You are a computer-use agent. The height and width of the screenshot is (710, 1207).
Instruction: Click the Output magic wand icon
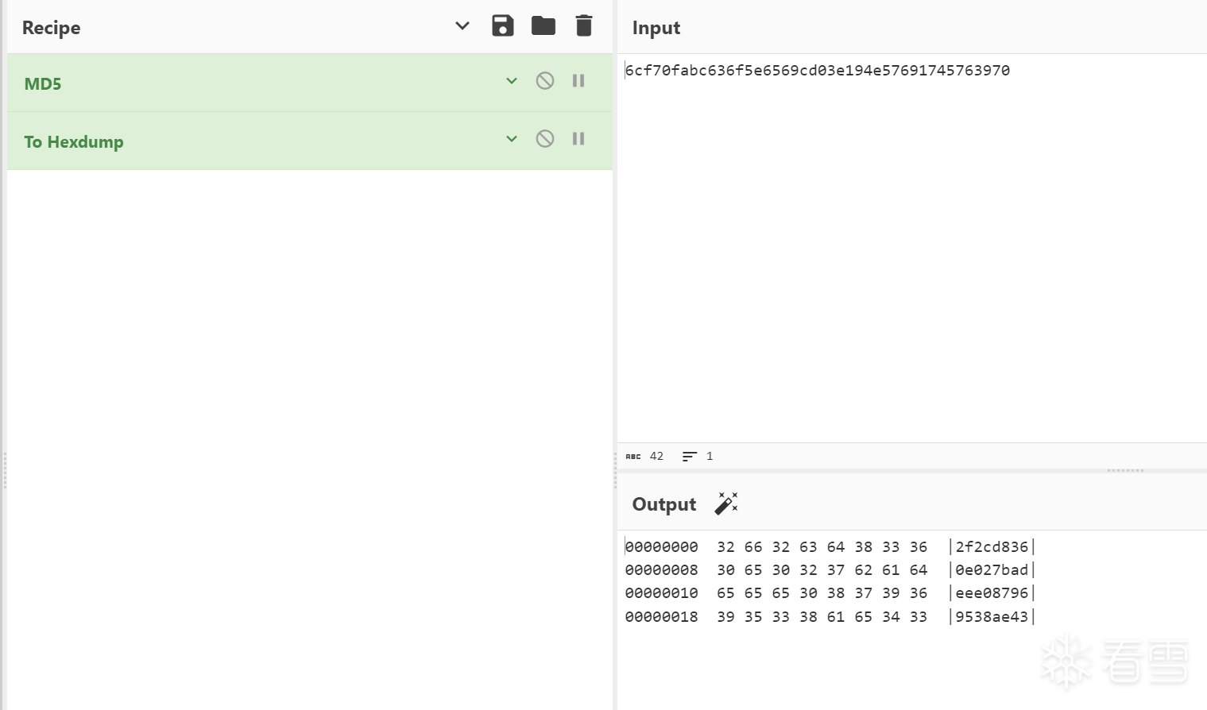point(726,504)
